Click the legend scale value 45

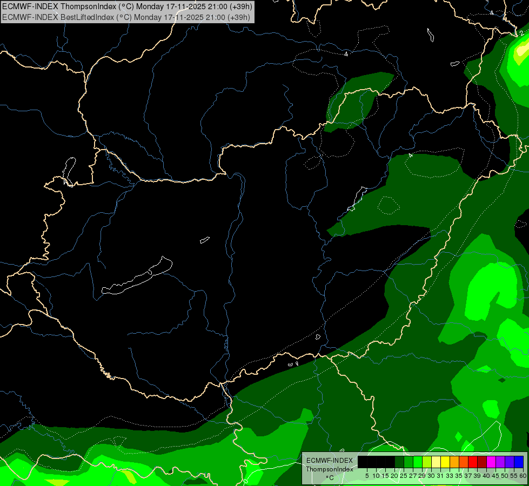(495, 476)
